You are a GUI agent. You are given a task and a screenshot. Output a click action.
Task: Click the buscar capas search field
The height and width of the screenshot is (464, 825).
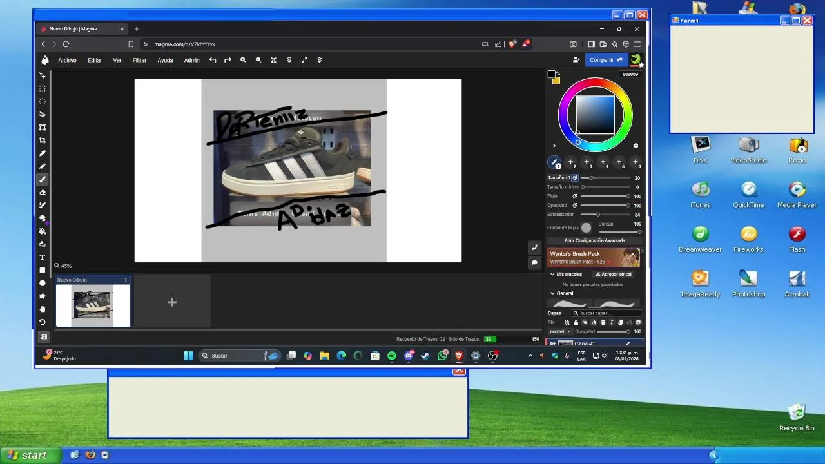tap(606, 313)
